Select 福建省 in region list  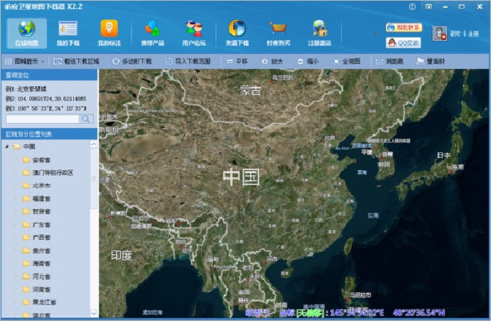[41, 199]
